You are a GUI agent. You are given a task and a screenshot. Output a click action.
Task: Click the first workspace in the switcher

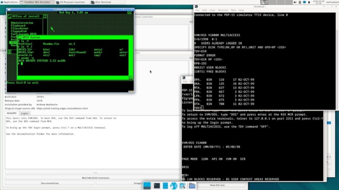pyautogui.click(x=264, y=2)
